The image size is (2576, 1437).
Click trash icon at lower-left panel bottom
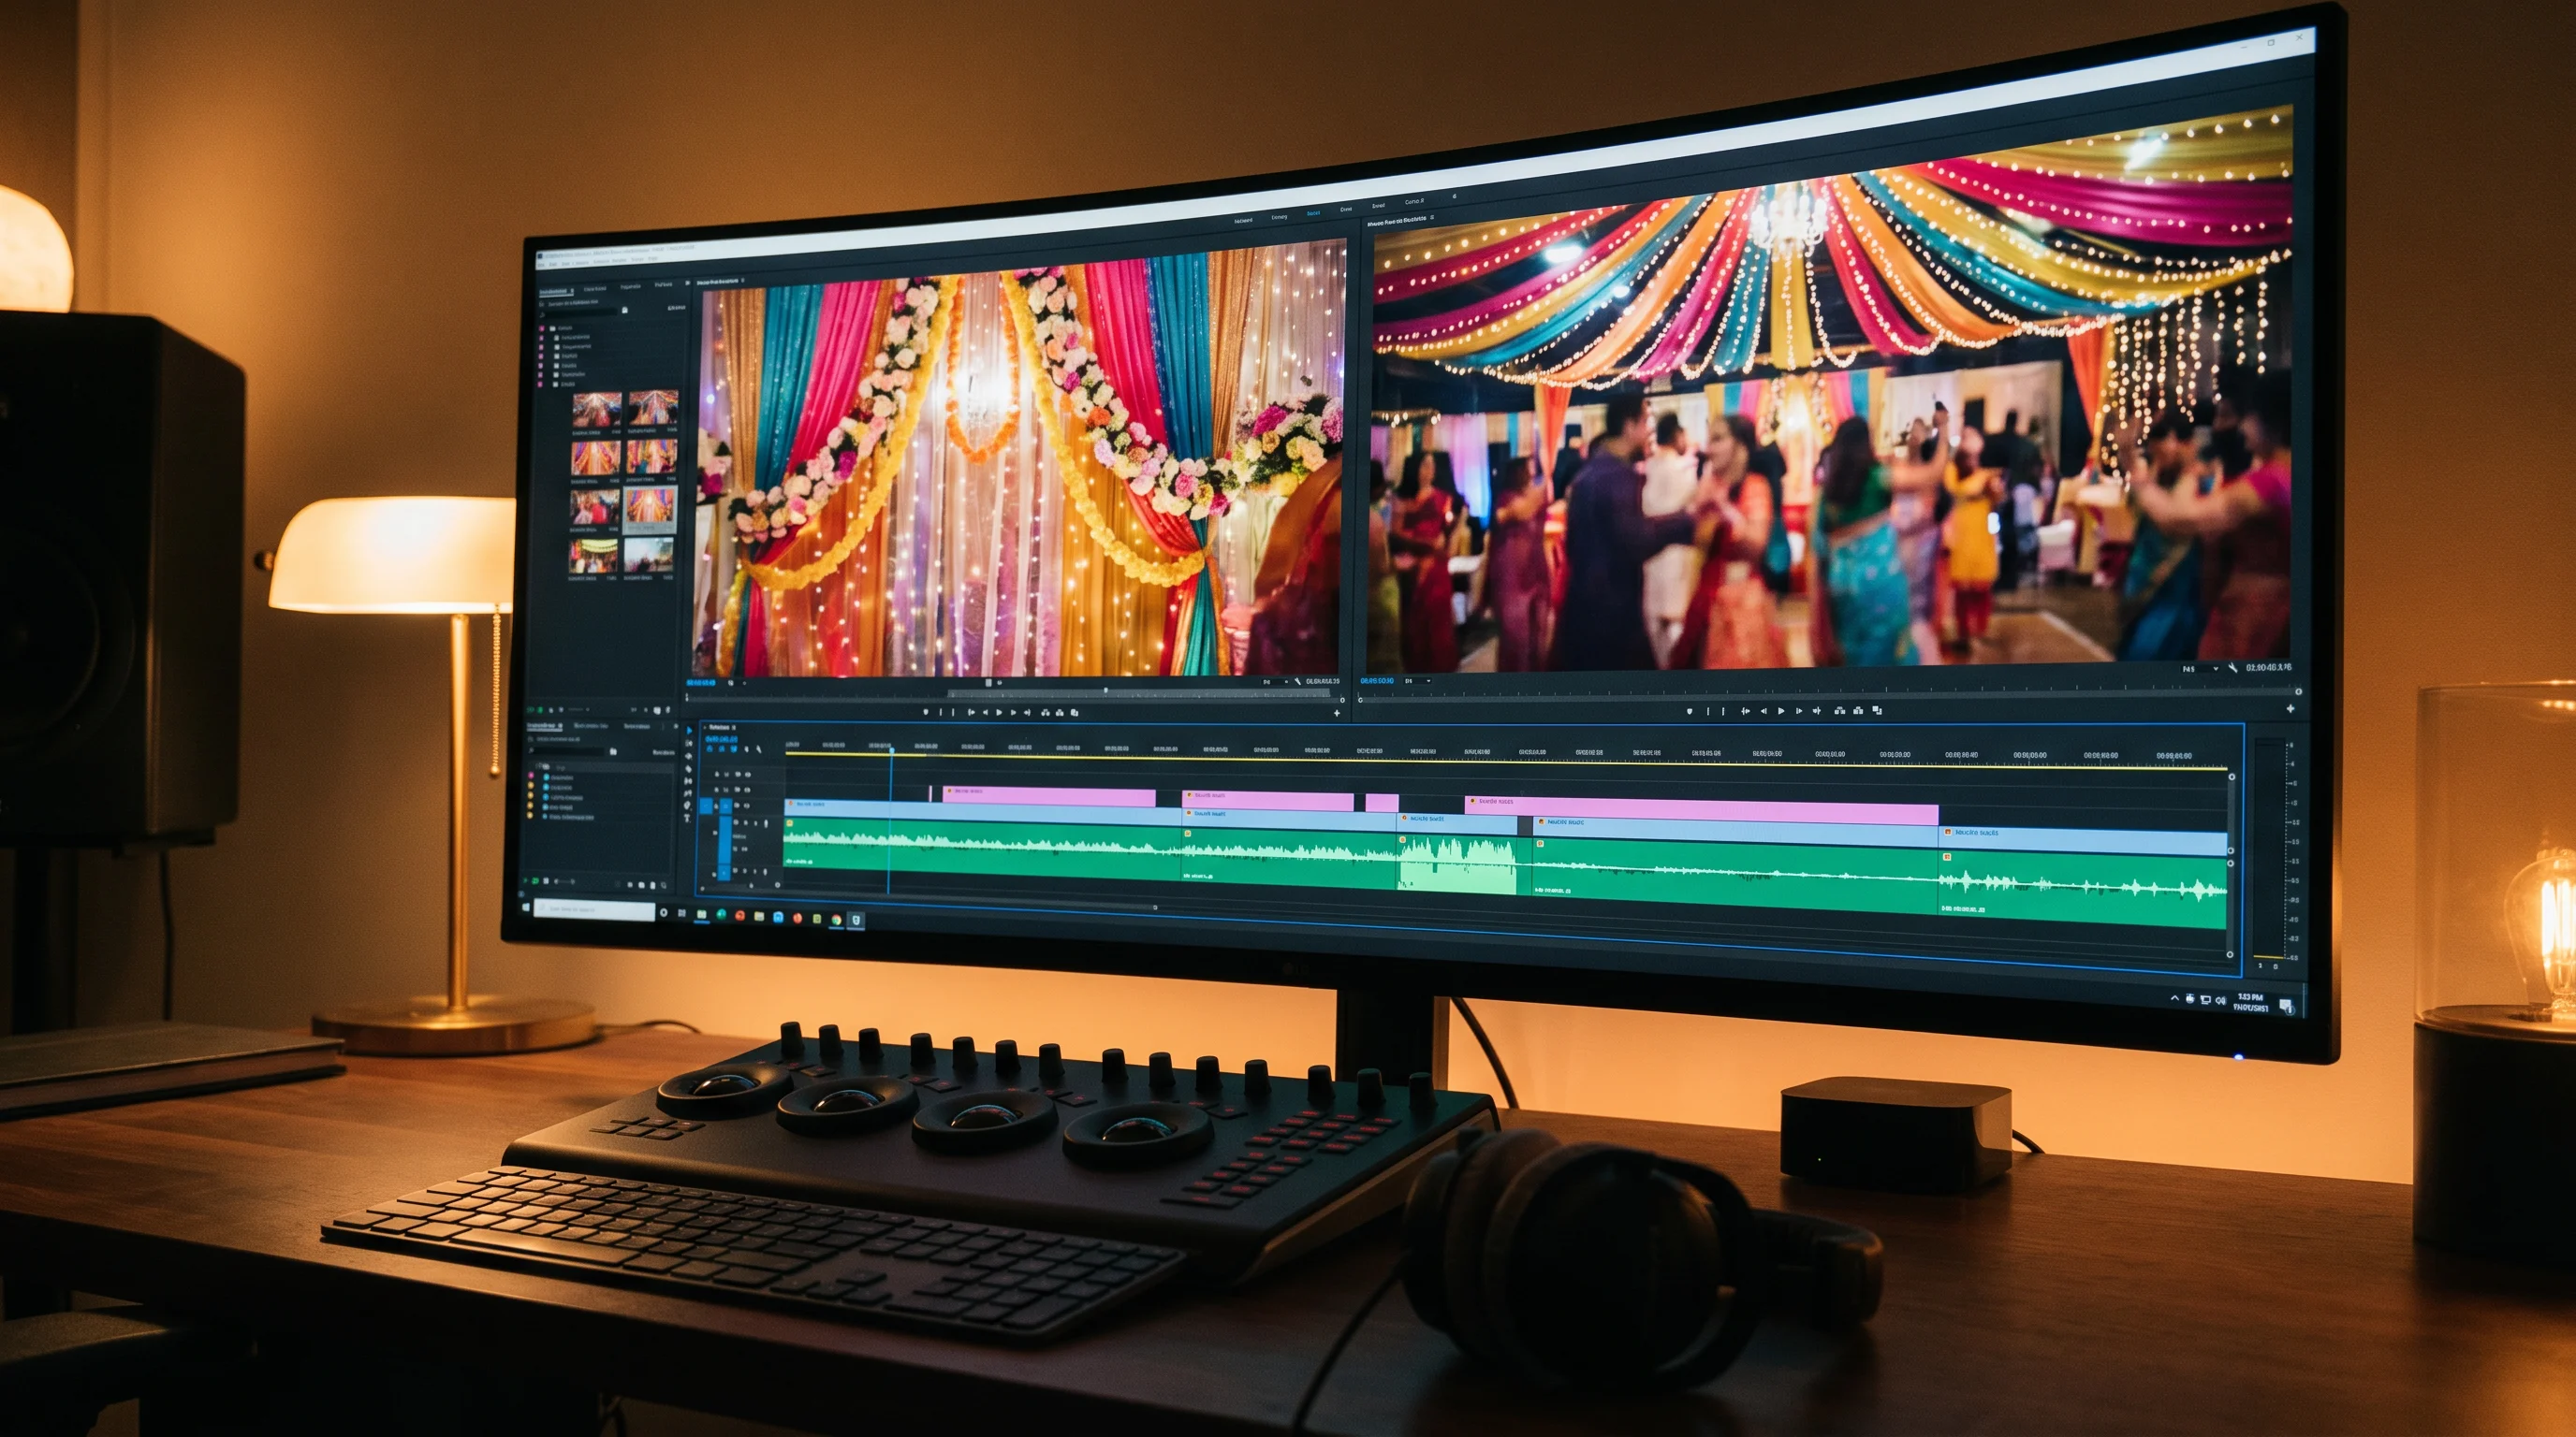click(653, 885)
